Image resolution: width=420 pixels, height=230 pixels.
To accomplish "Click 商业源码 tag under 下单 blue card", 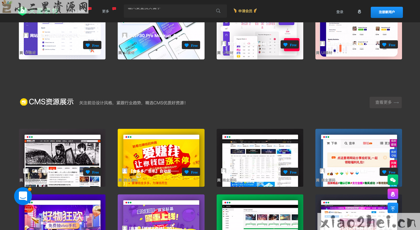I will [x=328, y=180].
